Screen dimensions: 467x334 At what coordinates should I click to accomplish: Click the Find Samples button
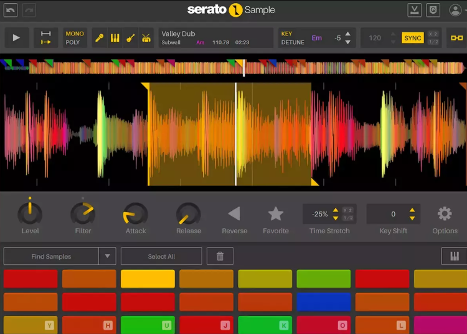[x=51, y=256]
